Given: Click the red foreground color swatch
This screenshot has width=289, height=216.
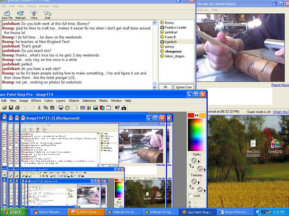Looking at the screenshot, I should (191, 115).
